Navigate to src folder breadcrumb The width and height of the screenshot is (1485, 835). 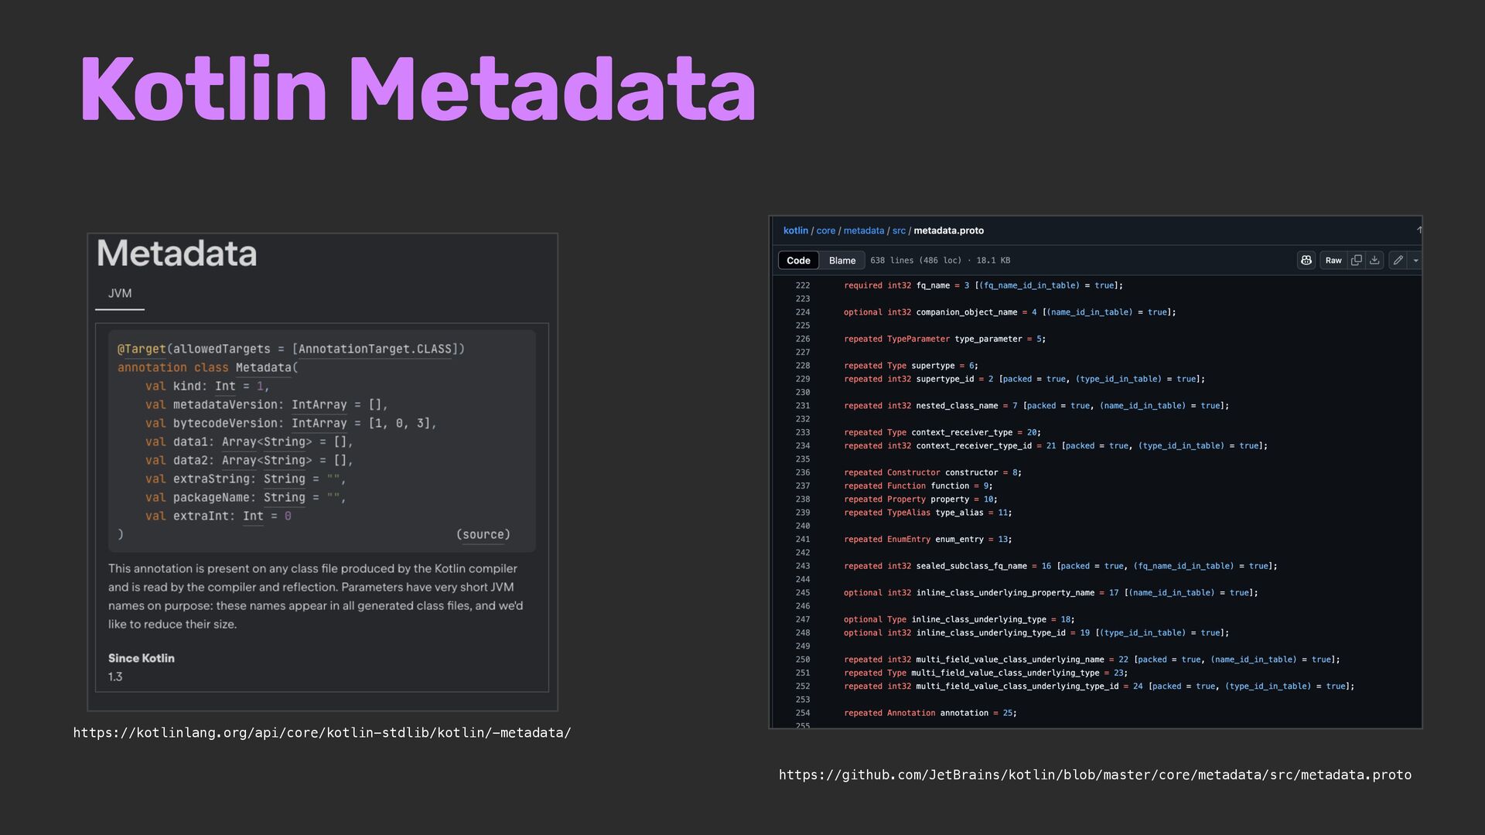898,230
